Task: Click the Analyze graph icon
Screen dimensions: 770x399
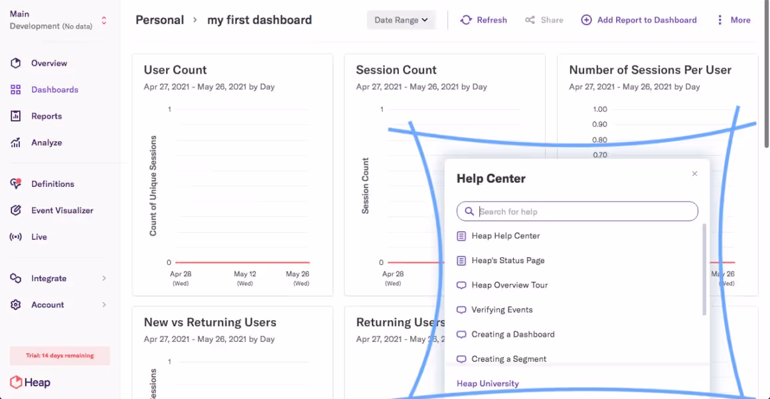Action: tap(16, 142)
